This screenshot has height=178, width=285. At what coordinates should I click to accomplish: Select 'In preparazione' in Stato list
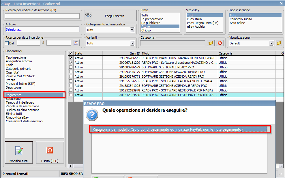pyautogui.click(x=160, y=19)
